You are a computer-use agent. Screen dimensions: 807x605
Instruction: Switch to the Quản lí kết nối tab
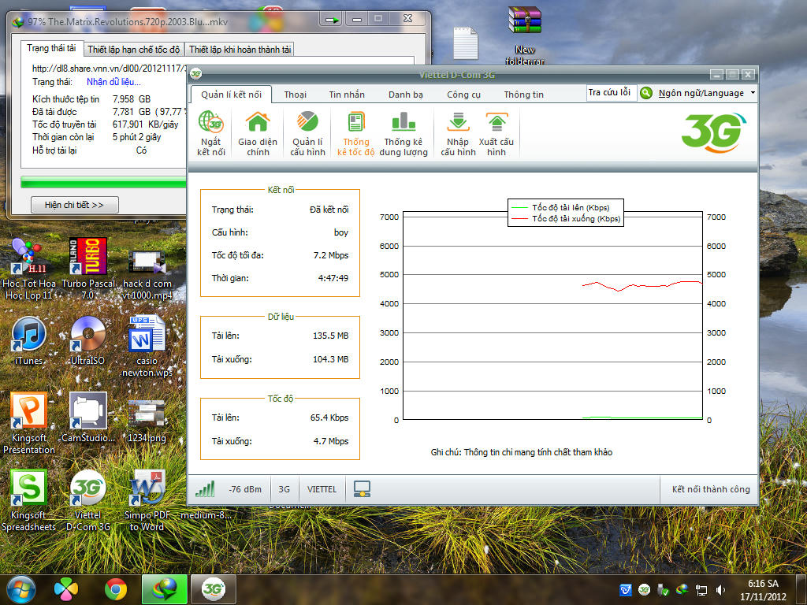(231, 95)
